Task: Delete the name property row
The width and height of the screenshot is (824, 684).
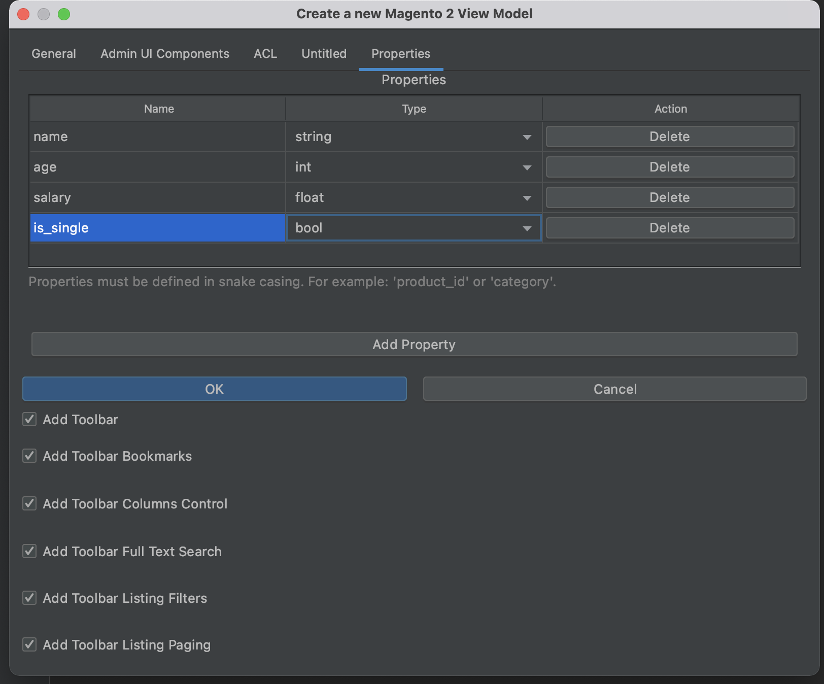Action: (x=670, y=136)
